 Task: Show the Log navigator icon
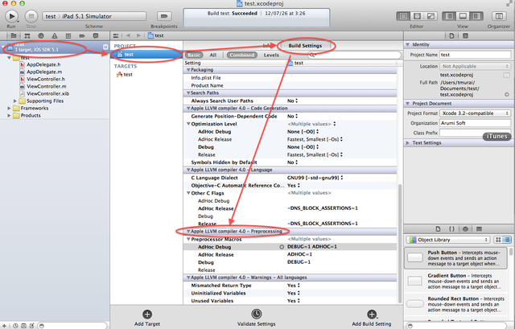[96, 35]
